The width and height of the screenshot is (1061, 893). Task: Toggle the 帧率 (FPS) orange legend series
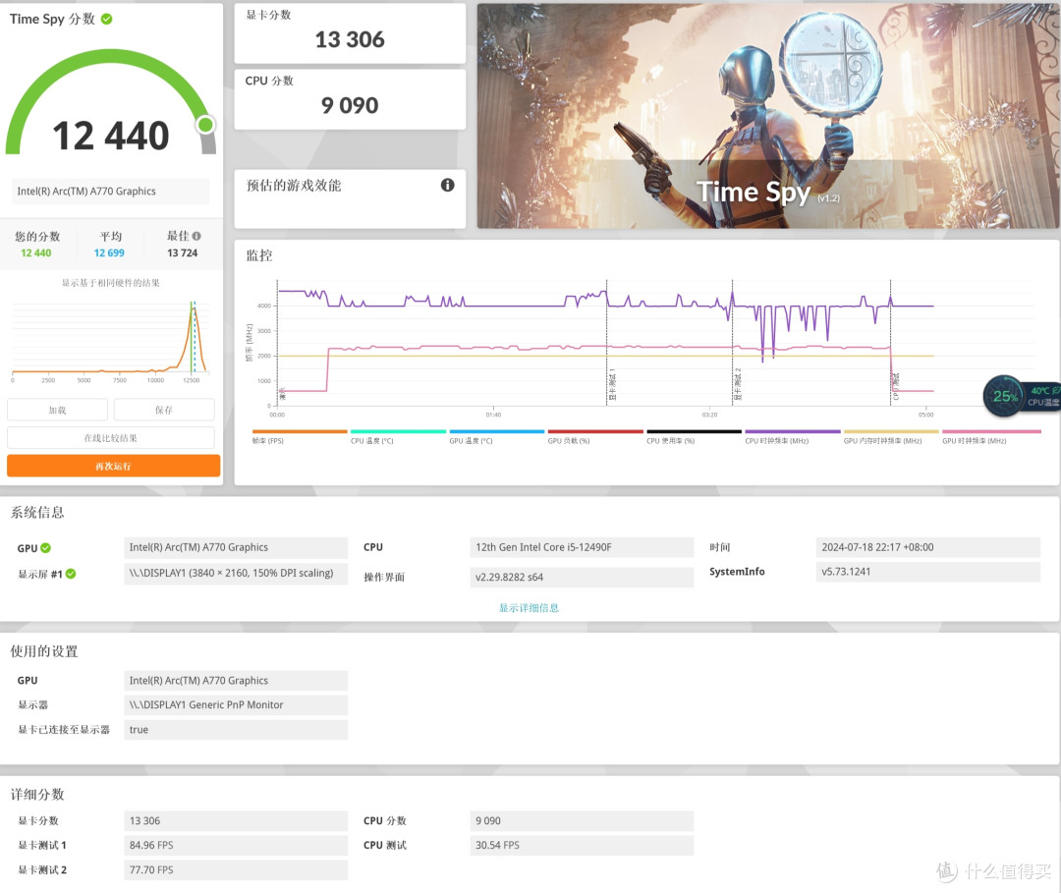click(299, 437)
